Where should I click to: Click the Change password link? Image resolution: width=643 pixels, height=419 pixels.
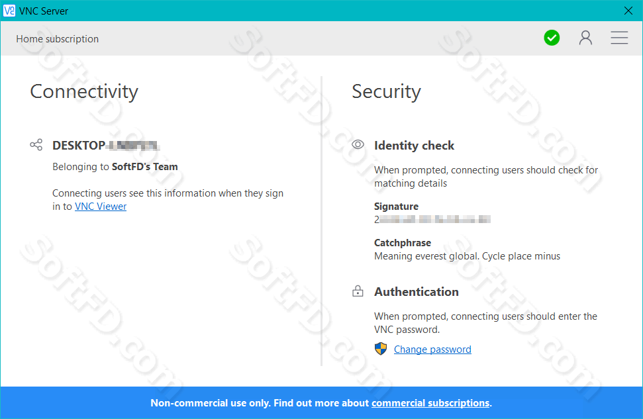click(x=432, y=349)
